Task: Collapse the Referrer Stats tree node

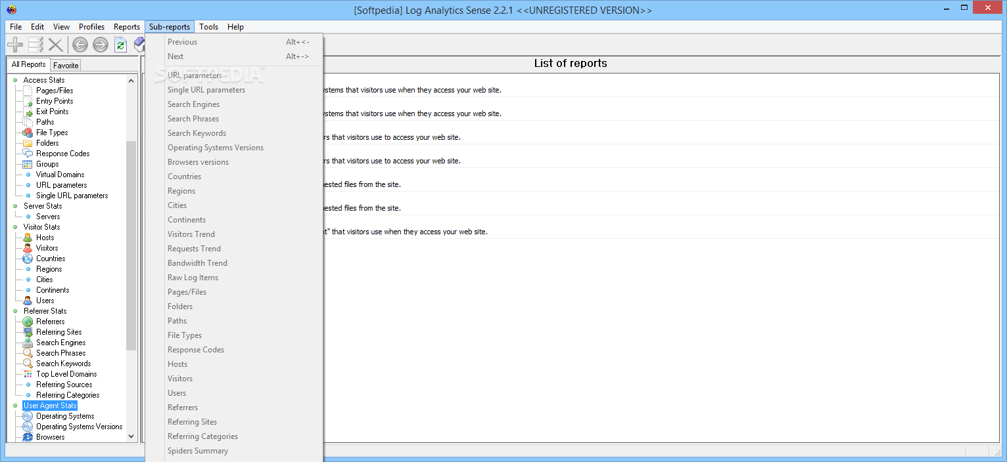Action: click(15, 311)
